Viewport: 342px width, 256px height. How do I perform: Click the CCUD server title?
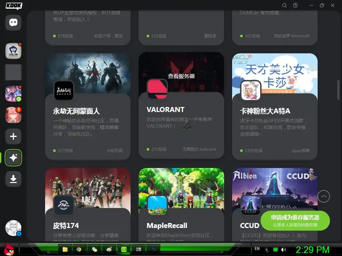249,226
